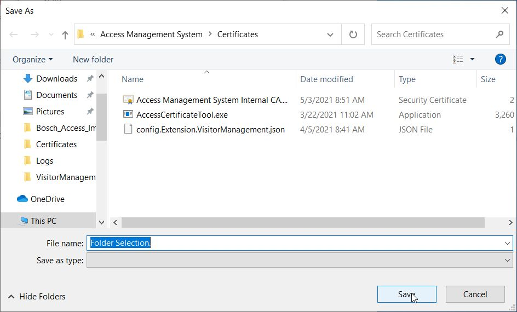Expand the address bar history dropdown
This screenshot has height=312, width=517.
(x=330, y=34)
